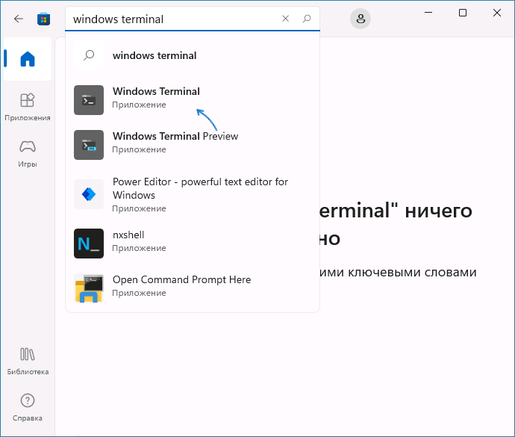The image size is (515, 437).
Task: Click the magnifier search button in search box
Action: (307, 19)
